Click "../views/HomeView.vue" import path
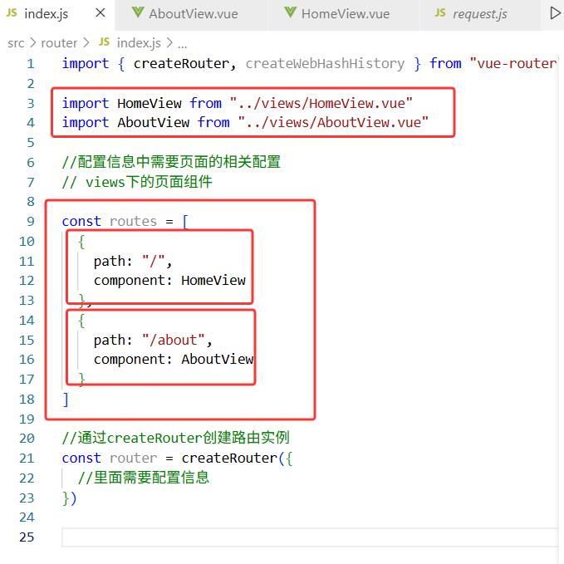This screenshot has width=564, height=564. (x=321, y=104)
